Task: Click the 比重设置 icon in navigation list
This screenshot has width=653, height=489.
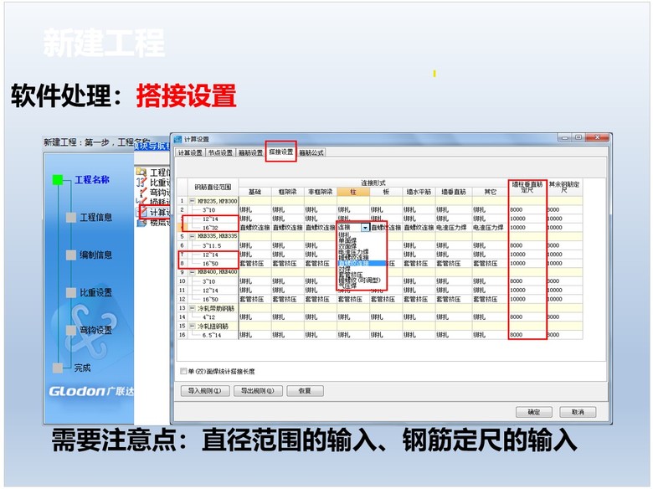Action: click(140, 183)
